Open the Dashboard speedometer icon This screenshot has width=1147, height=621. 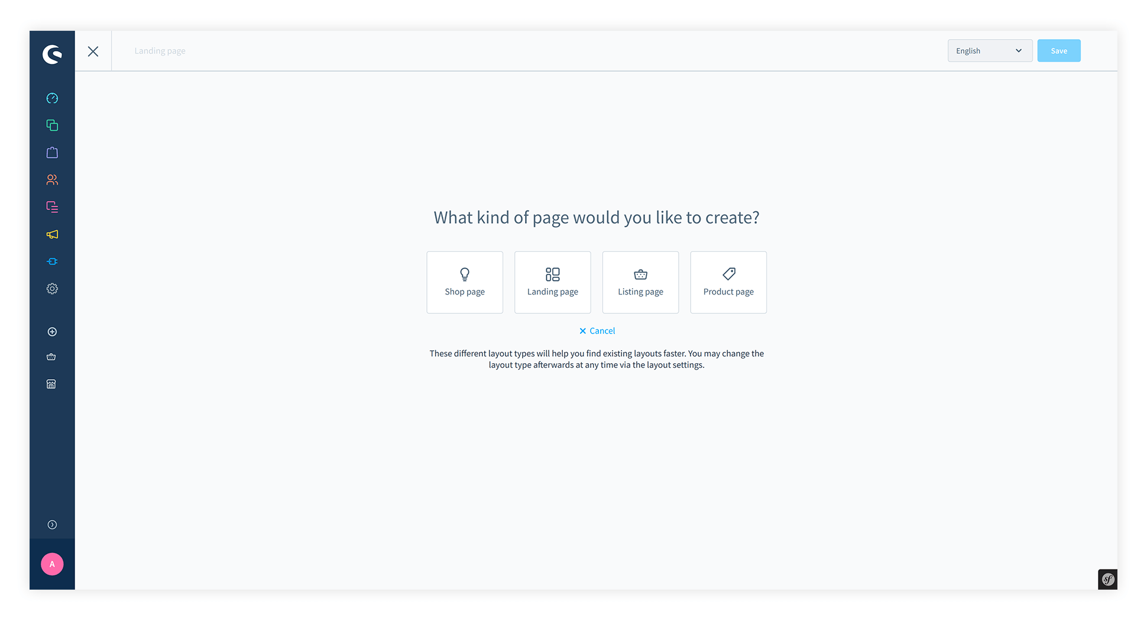pos(52,98)
